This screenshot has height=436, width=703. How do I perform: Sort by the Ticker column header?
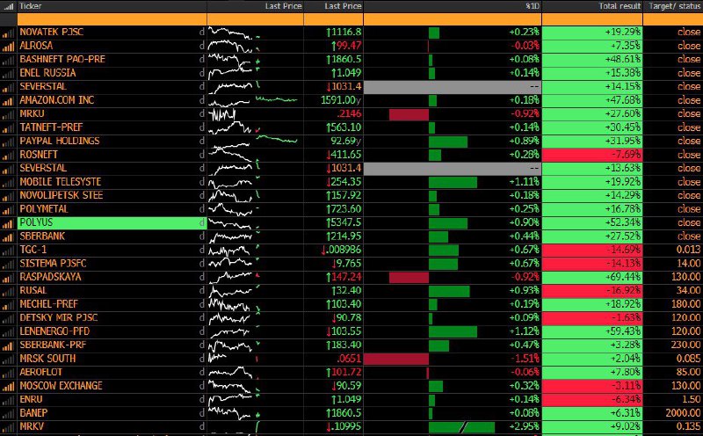[31, 6]
